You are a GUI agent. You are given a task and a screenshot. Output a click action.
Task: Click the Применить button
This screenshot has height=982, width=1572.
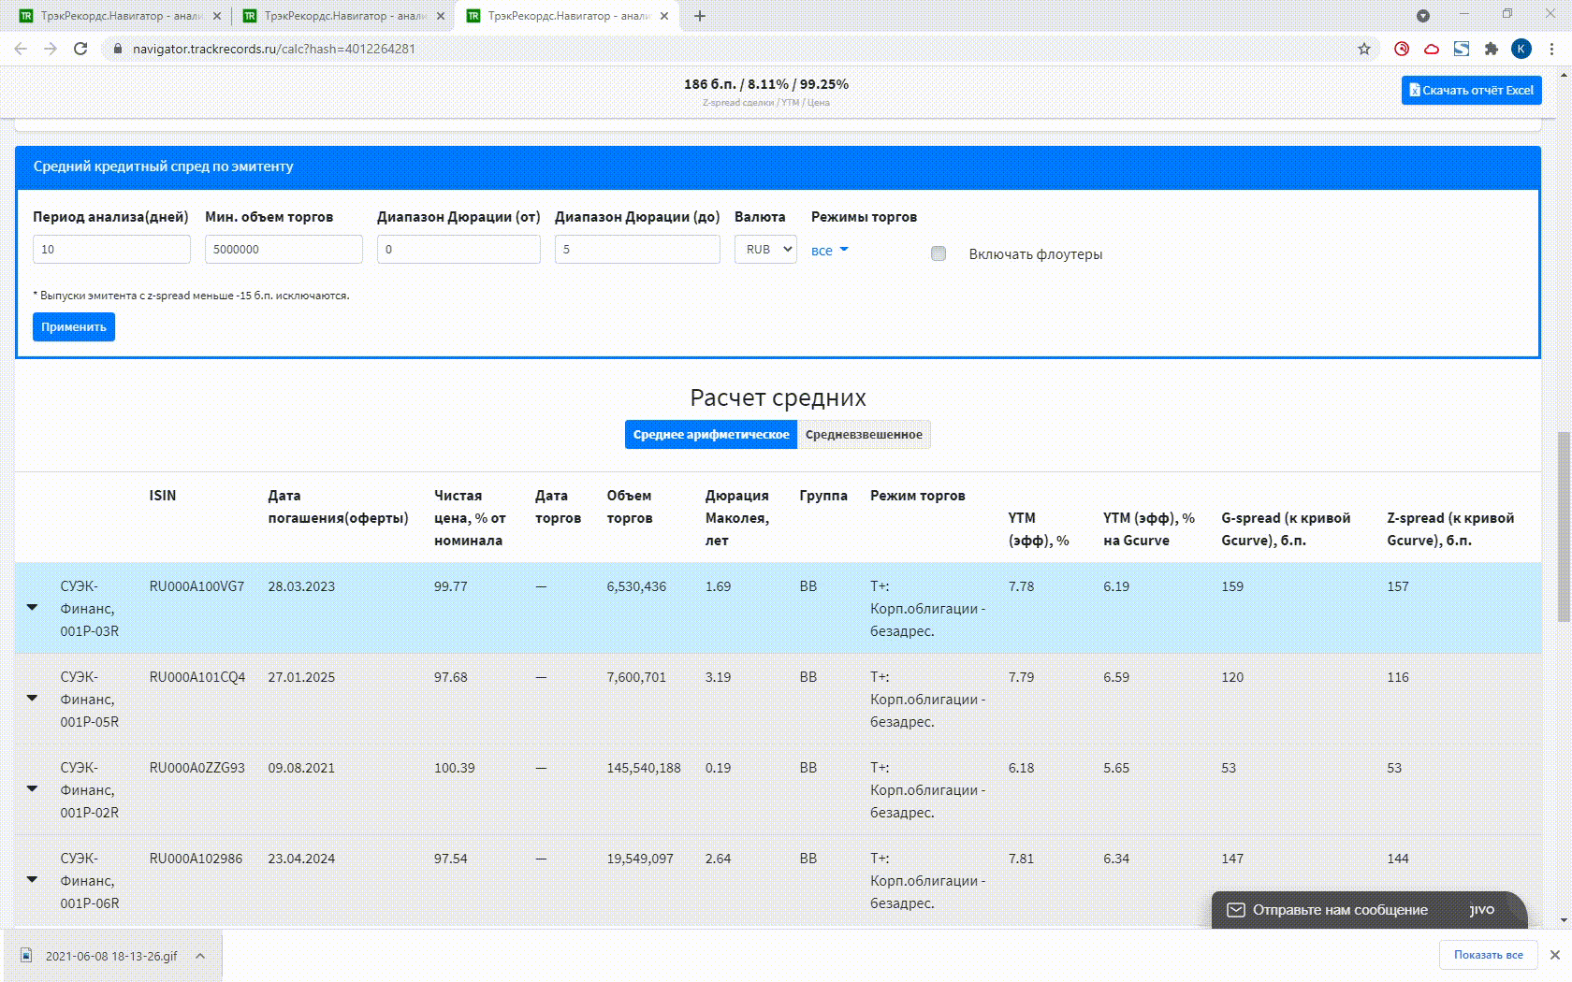[x=74, y=327]
